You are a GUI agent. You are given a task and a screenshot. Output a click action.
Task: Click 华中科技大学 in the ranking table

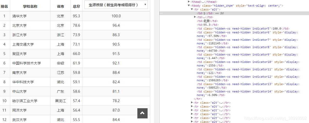tap(23, 82)
